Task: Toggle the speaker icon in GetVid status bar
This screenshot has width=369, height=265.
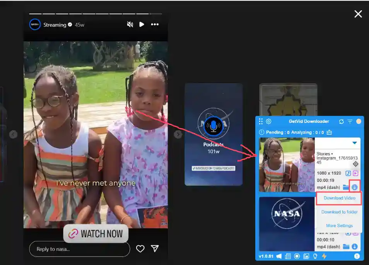Action: 278,256
